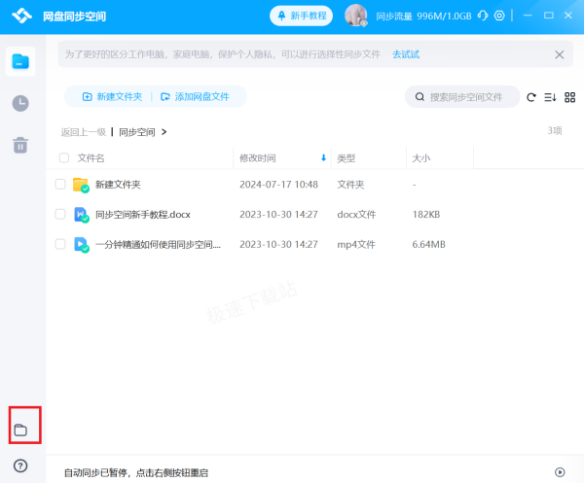Screen dimensions: 584x483
Task: Click 同步空间 breadcrumb
Action: (136, 132)
